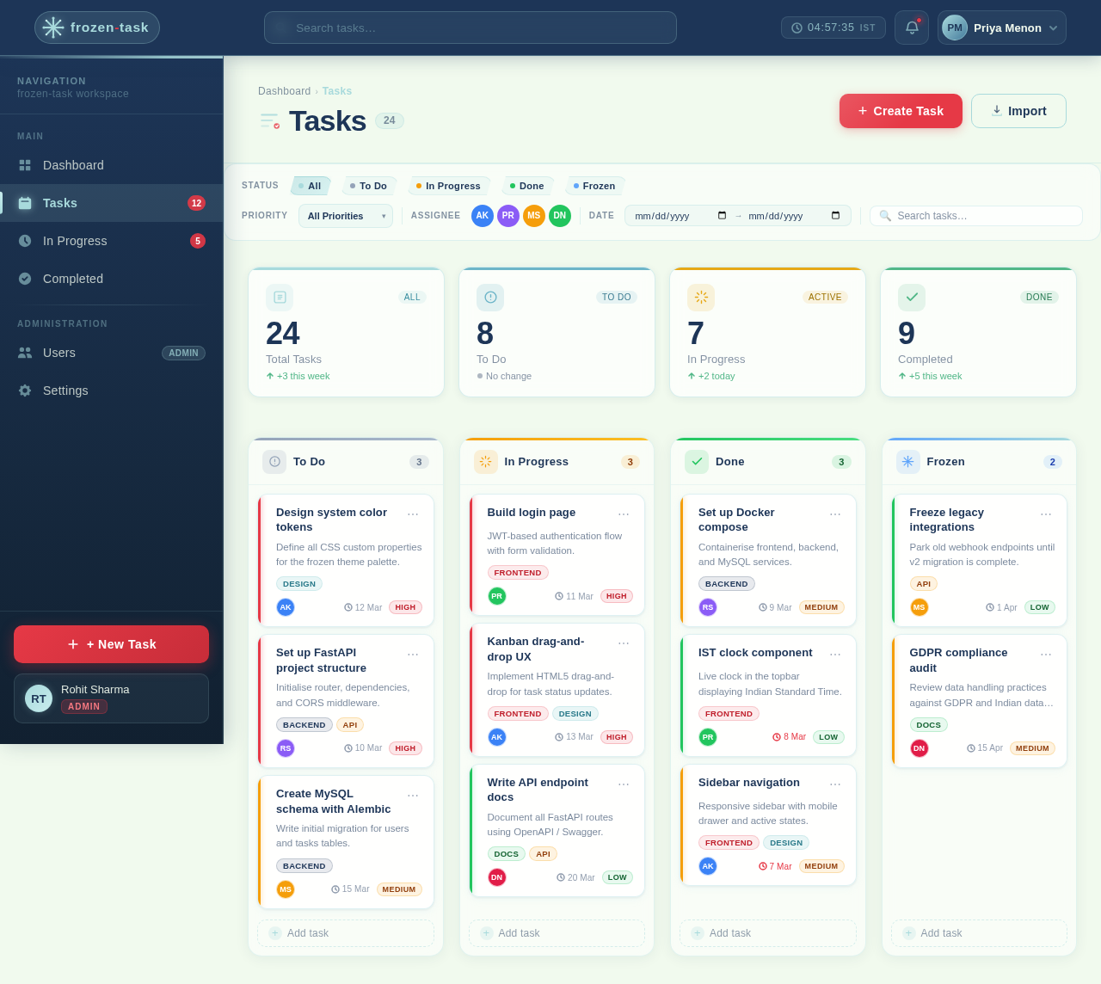
Task: Click the Completed checkmark icon in sidebar
Action: coord(24,279)
